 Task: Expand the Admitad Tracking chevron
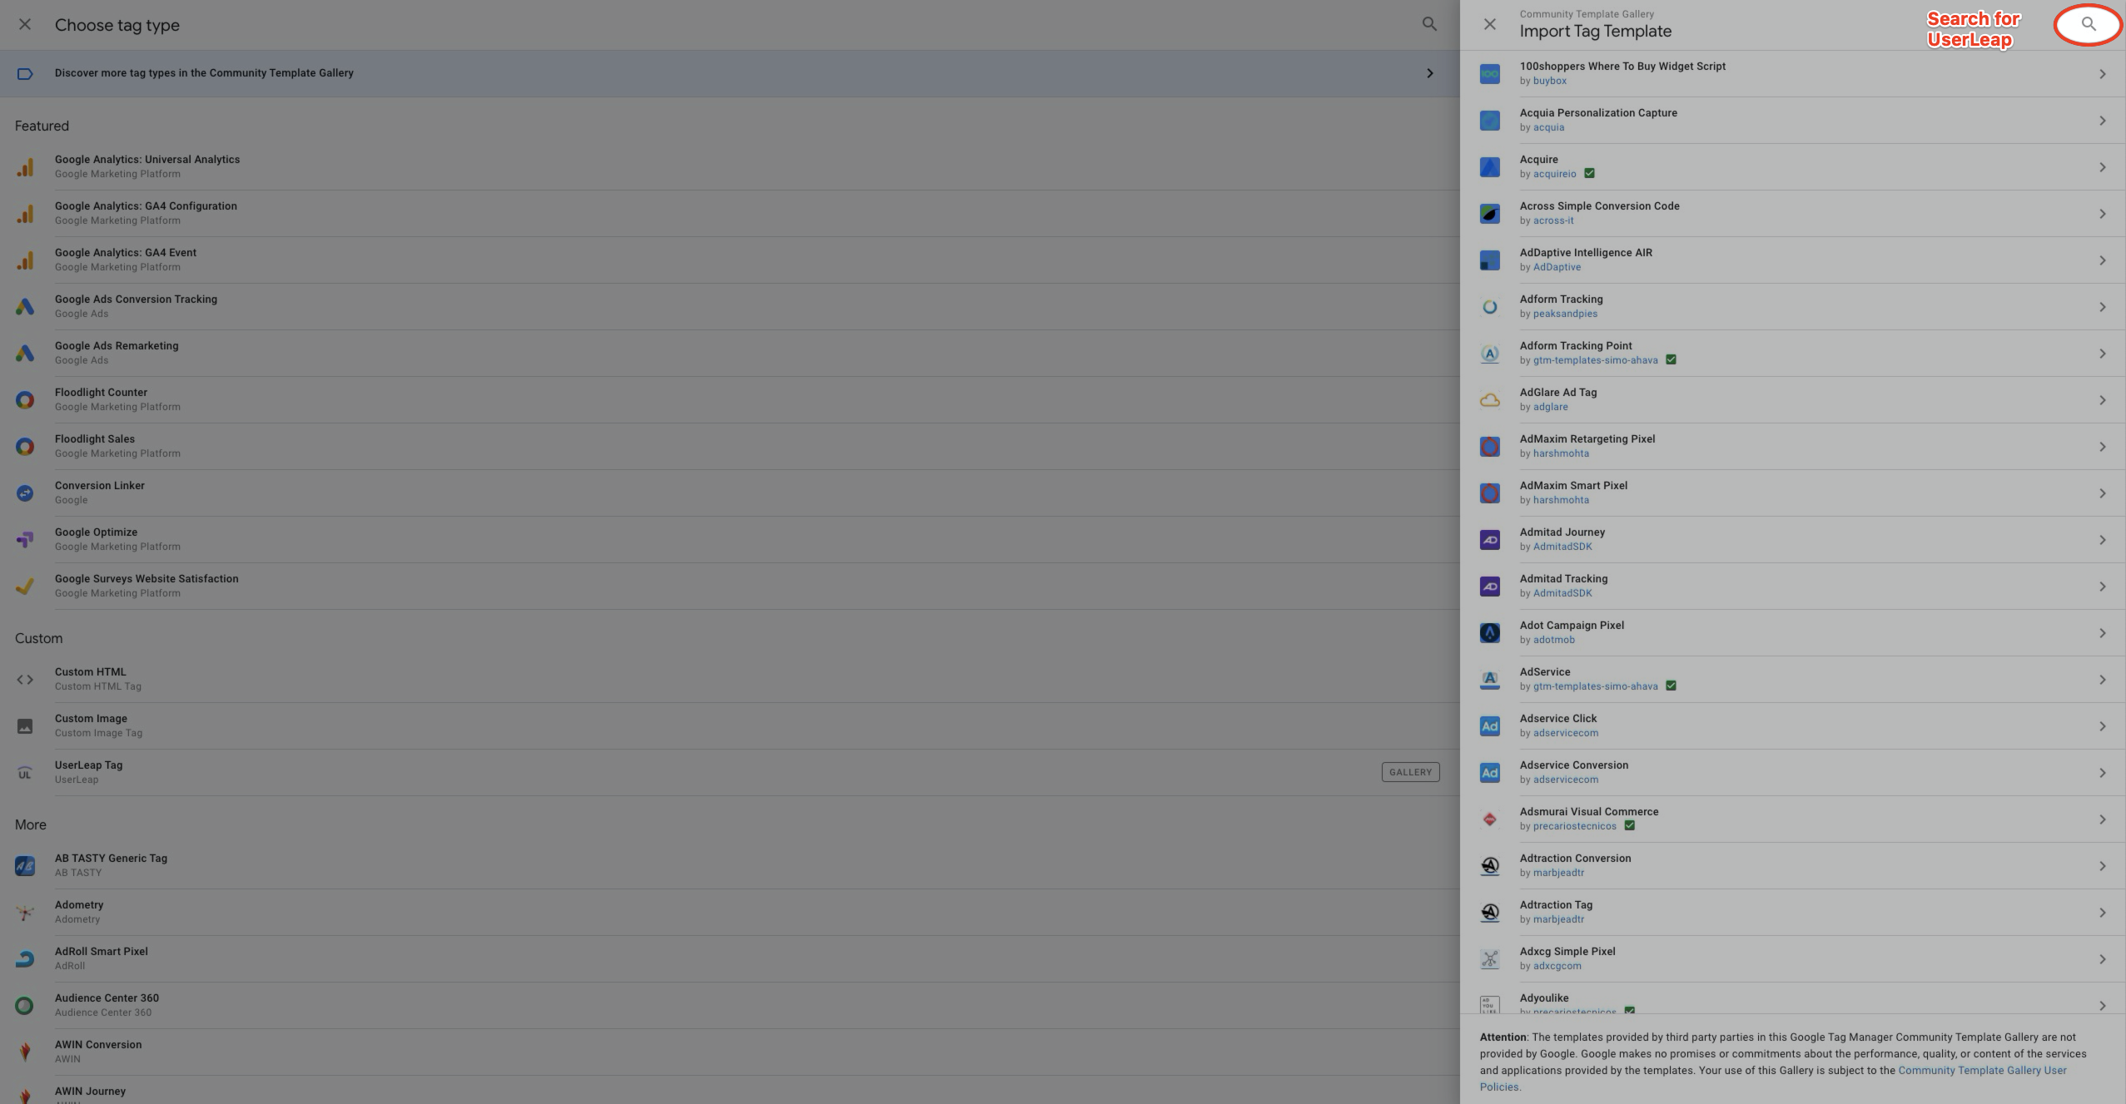(2103, 587)
